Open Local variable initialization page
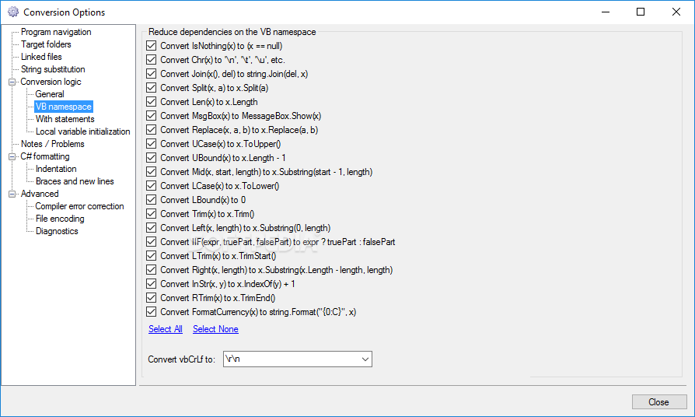695x417 pixels. pyautogui.click(x=83, y=131)
